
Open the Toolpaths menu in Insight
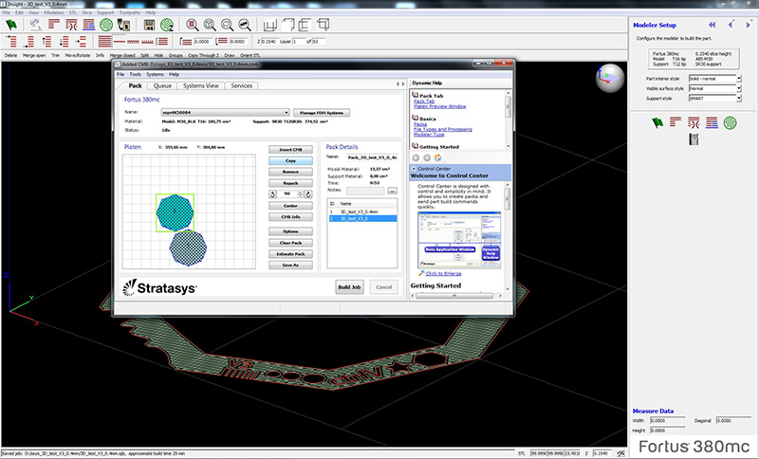pos(130,12)
